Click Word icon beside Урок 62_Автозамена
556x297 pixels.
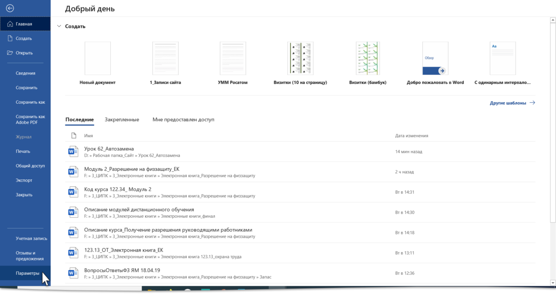(x=73, y=152)
